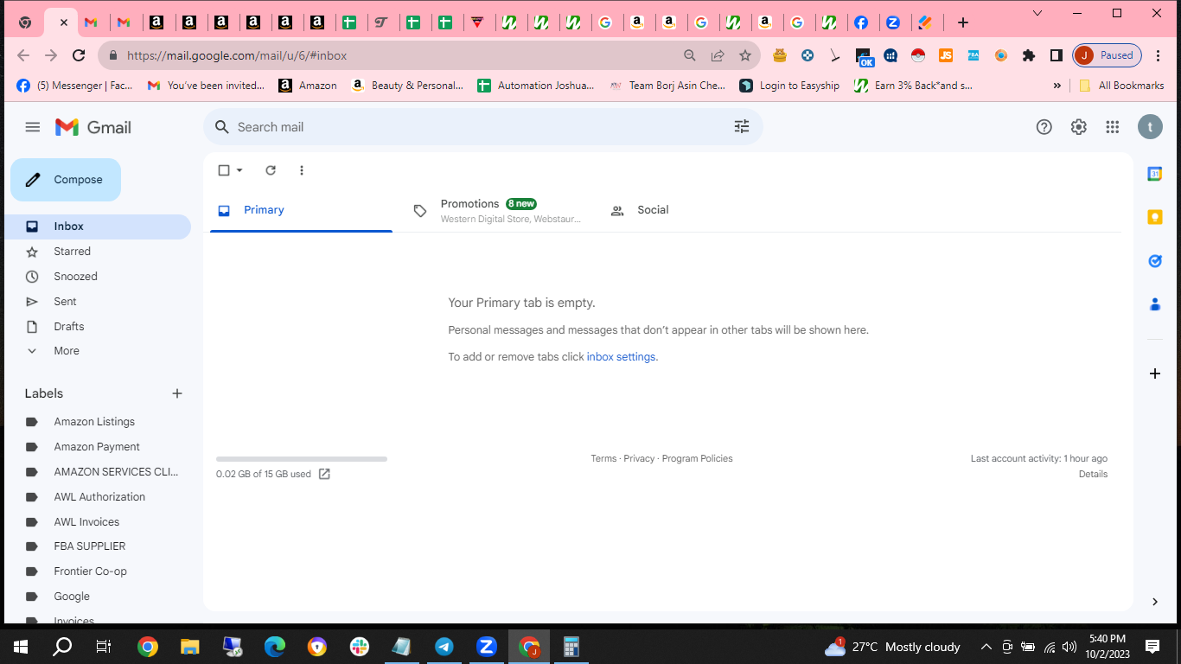Reload the page in Chrome

coord(79,55)
